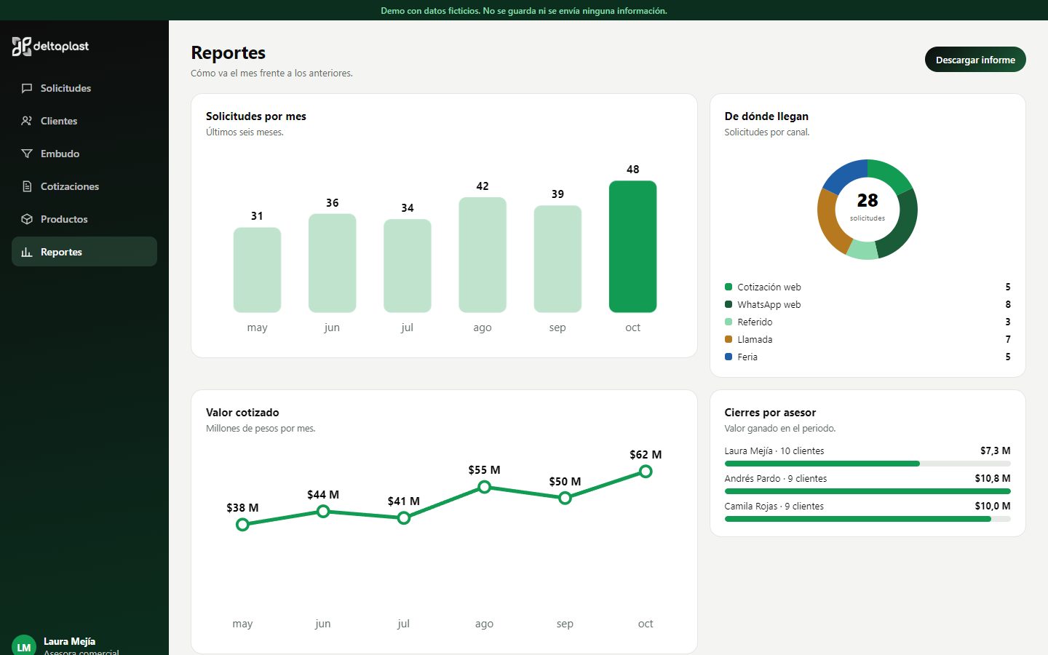The width and height of the screenshot is (1048, 655).
Task: Click the Clientes people icon
Action: (27, 121)
